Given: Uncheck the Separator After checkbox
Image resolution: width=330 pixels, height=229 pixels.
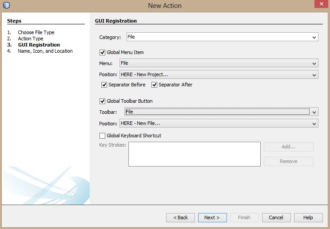Looking at the screenshot, I should tap(155, 85).
